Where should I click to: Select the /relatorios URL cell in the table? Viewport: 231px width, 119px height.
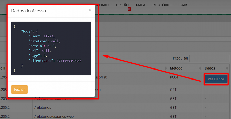pyautogui.click(x=43, y=107)
